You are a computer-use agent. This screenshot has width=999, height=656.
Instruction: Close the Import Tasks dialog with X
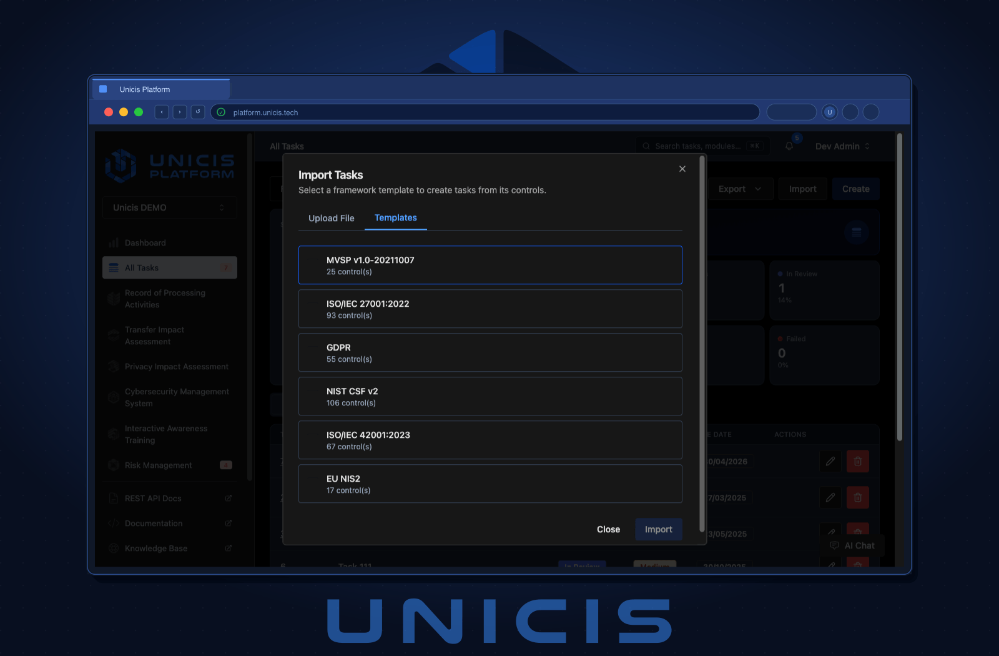pos(682,169)
